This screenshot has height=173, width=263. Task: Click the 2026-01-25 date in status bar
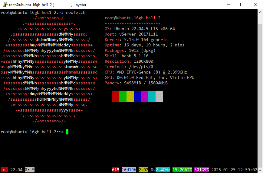(223, 170)
